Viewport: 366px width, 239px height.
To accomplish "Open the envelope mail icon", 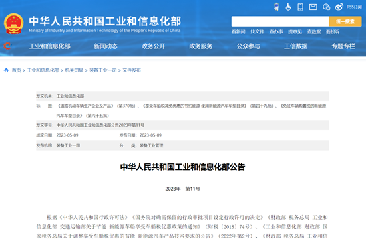I will pyautogui.click(x=313, y=7).
